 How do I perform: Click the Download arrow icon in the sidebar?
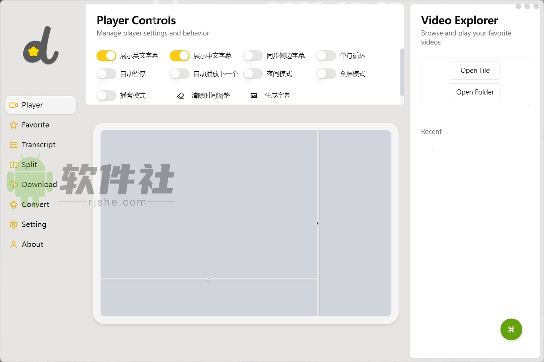(x=13, y=184)
